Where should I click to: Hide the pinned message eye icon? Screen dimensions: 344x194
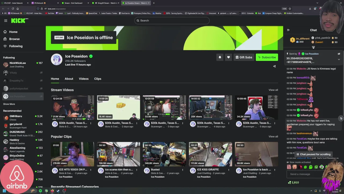[x=339, y=54]
